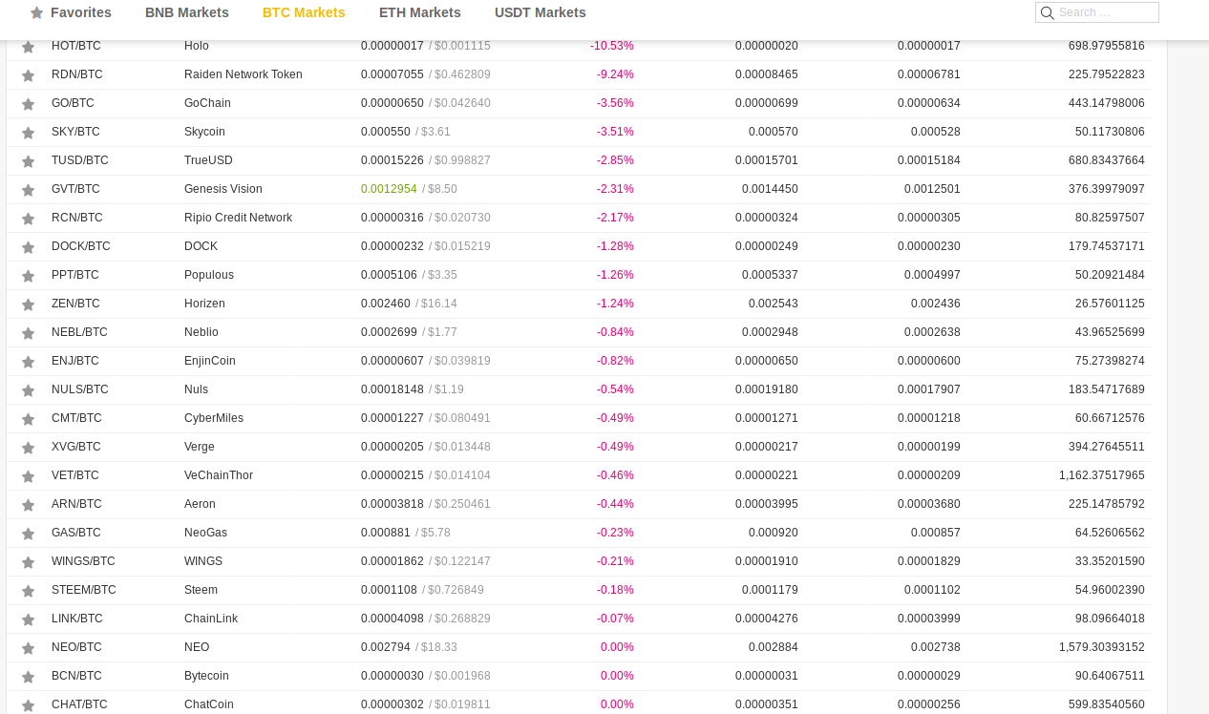Open USDT Markets tab
1209x714 pixels.
point(541,12)
